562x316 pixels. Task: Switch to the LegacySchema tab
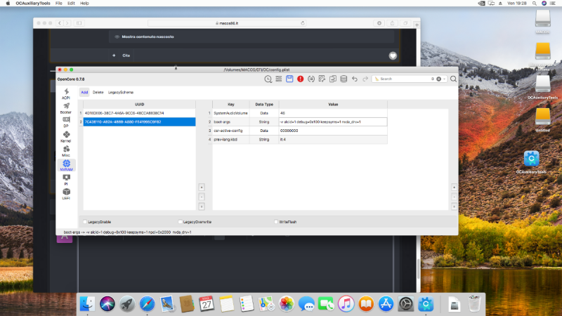coord(121,93)
